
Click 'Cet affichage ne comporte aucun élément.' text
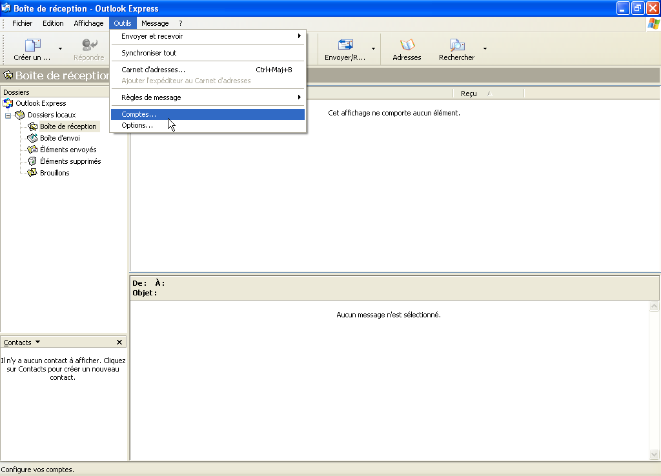394,113
